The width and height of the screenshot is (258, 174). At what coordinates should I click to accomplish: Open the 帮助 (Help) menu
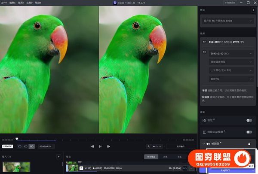(x=38, y=3)
